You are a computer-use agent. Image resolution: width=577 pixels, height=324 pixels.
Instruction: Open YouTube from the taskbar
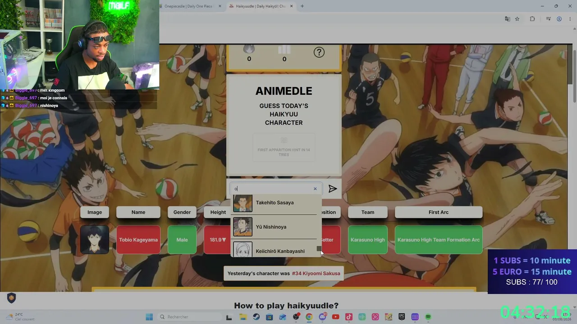(335, 317)
